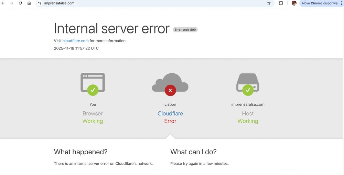Image resolution: width=344 pixels, height=175 pixels.
Task: Reload the page with the refresh icon
Action: [20, 3]
